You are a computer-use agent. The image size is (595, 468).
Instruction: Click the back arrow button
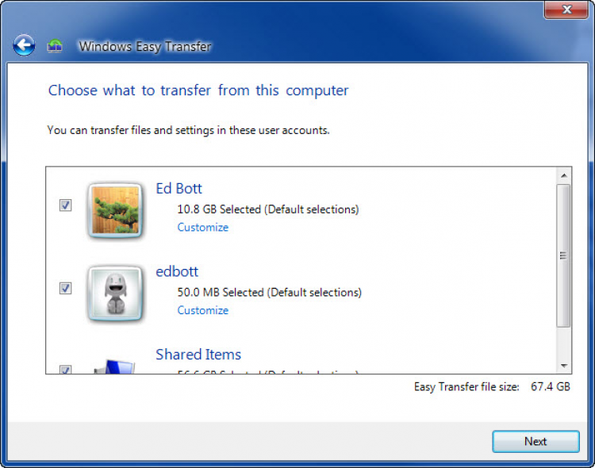24,46
